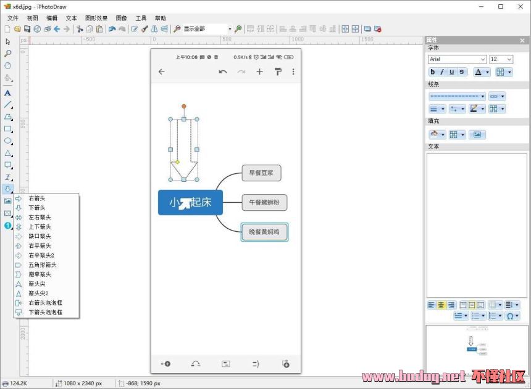
Task: Open the Arial font family dropdown
Action: (x=482, y=59)
